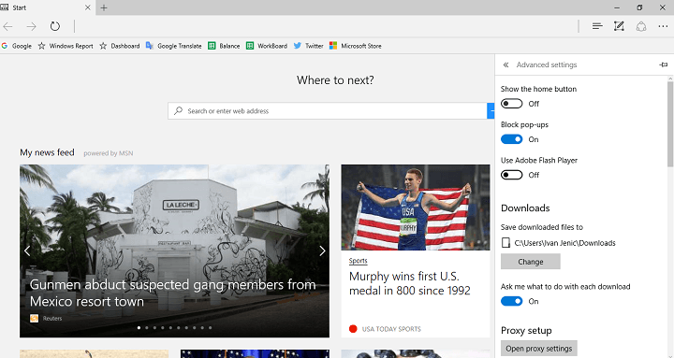Open the Twitter favorite
Image resolution: width=674 pixels, height=358 pixels.
[308, 46]
